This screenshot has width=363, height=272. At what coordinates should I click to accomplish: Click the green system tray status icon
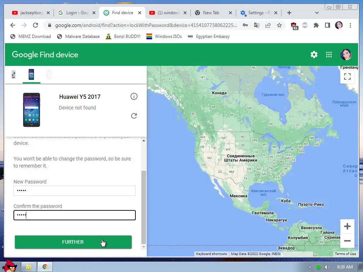(319, 267)
